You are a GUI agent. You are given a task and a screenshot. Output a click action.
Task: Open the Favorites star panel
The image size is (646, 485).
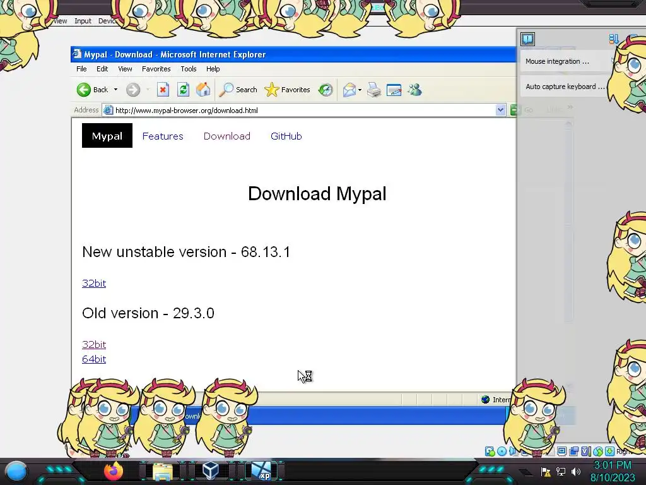point(287,90)
